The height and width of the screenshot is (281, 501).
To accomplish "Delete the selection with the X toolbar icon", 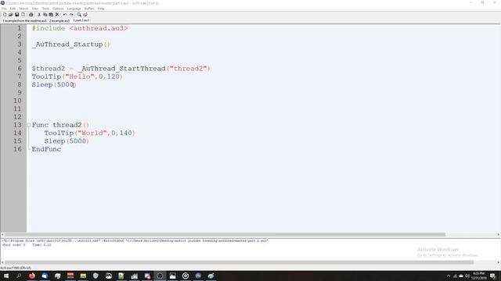I will [57, 15].
